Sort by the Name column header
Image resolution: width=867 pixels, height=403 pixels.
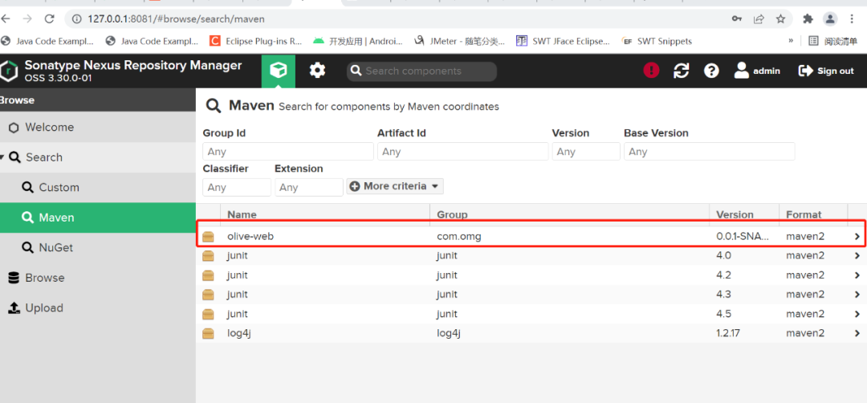coord(325,214)
